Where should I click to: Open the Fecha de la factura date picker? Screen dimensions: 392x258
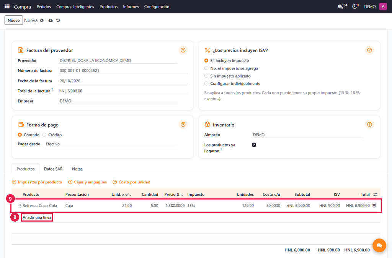[x=123, y=81]
